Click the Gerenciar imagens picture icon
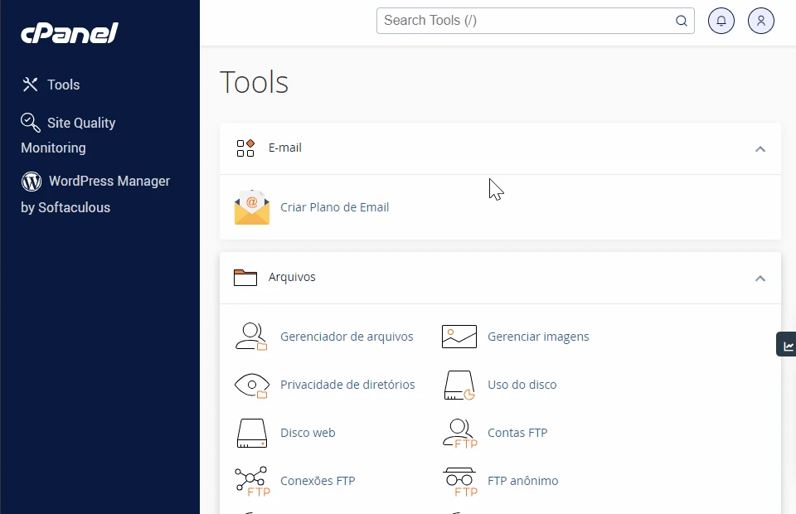 tap(459, 337)
